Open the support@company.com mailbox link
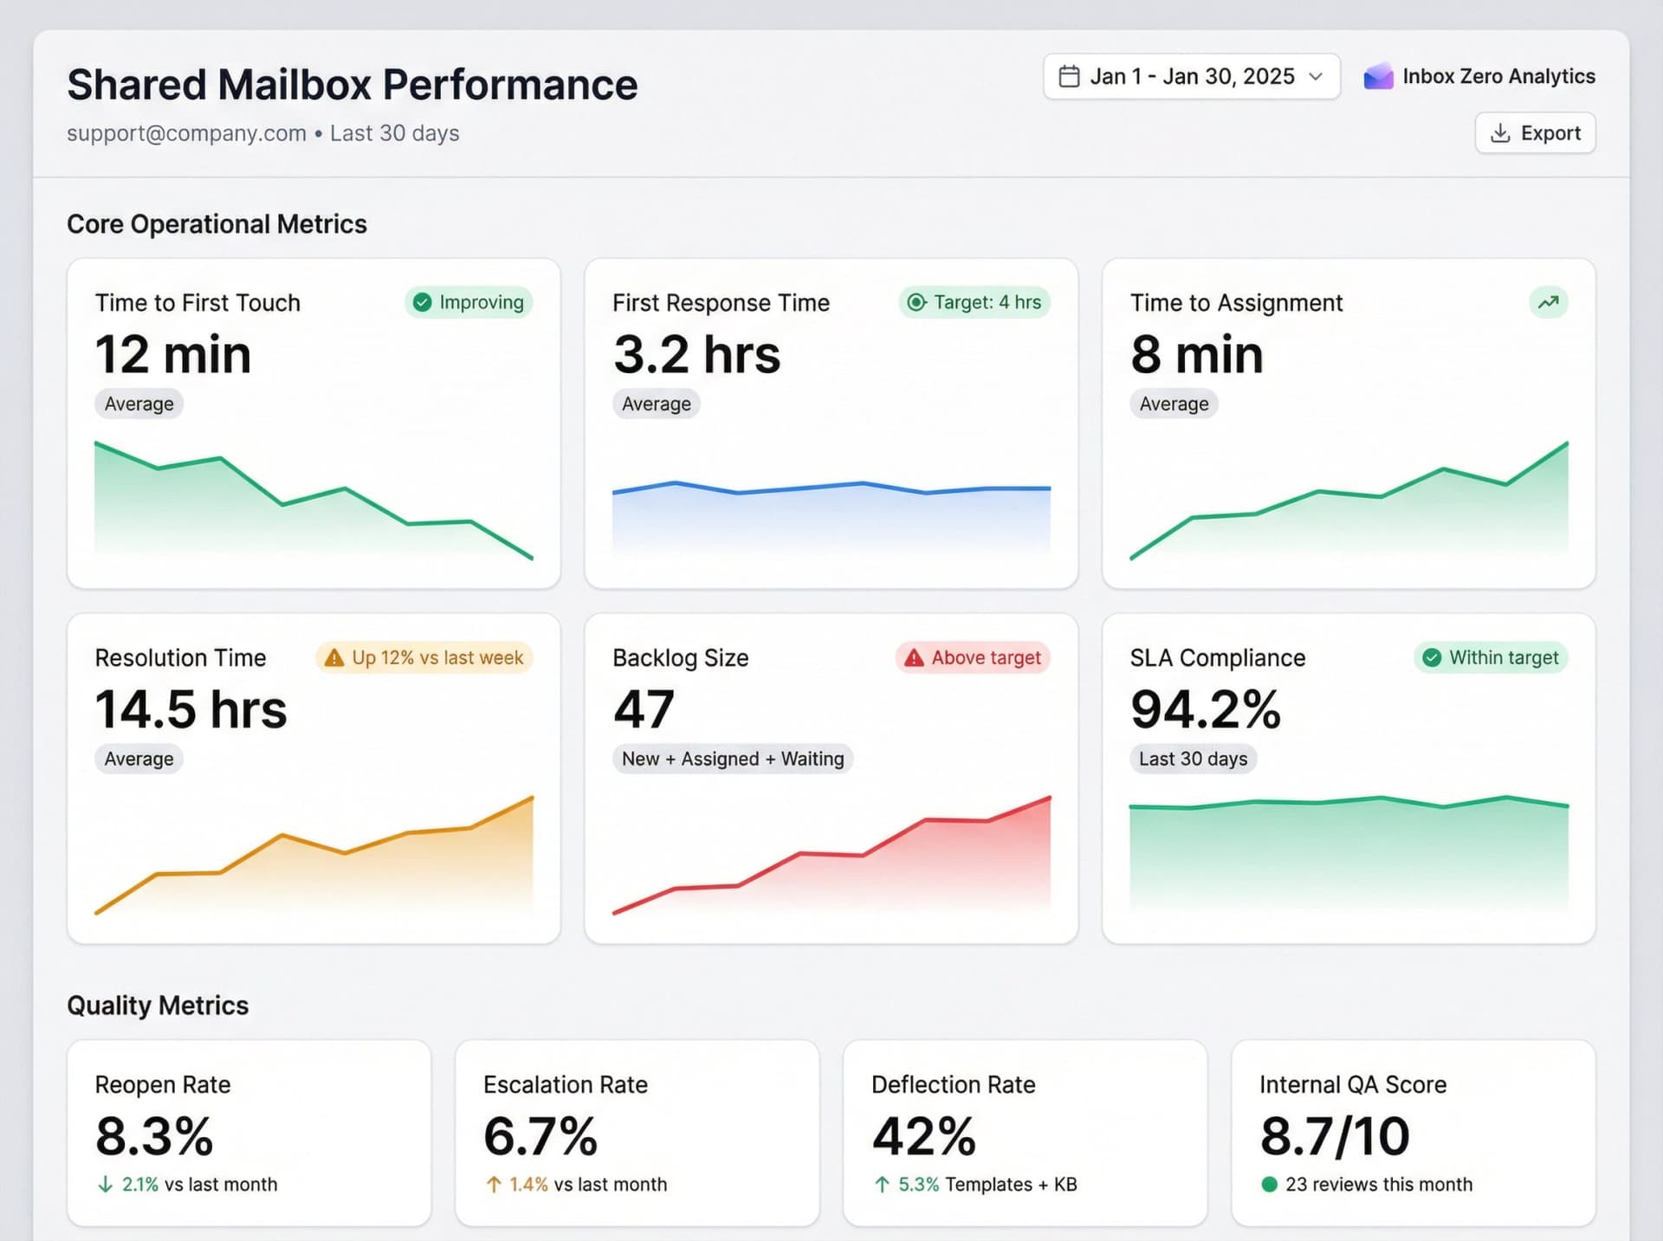The width and height of the screenshot is (1663, 1241). pos(186,133)
